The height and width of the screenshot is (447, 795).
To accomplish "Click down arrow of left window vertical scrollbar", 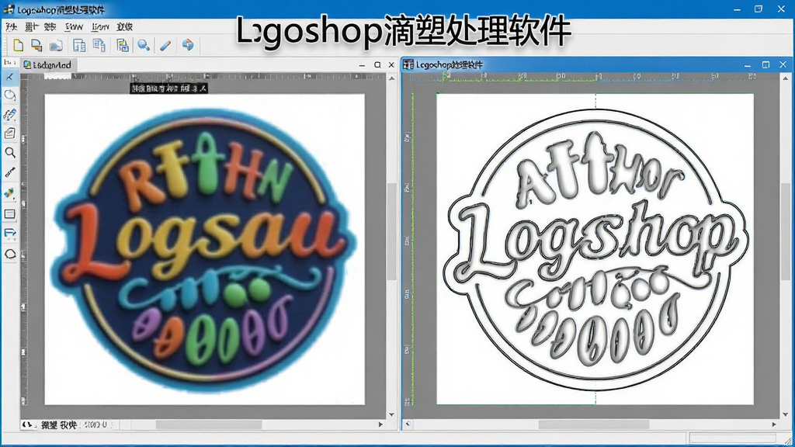I will pyautogui.click(x=391, y=414).
